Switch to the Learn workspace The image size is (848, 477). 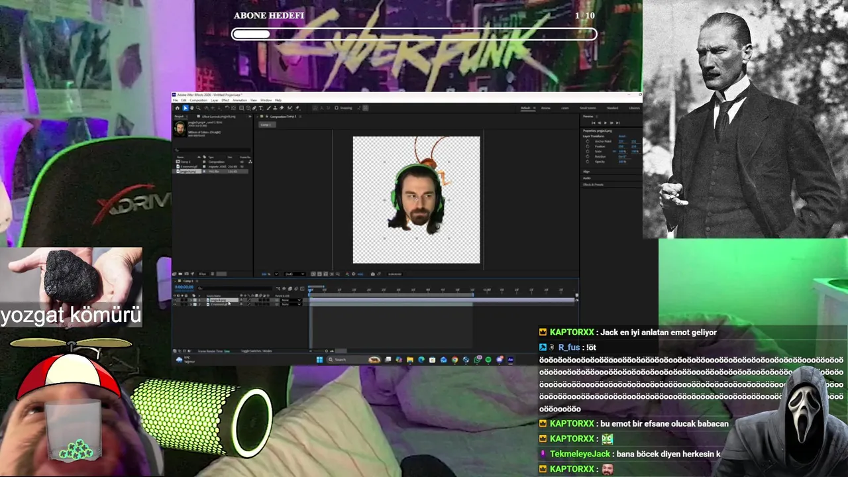click(x=565, y=108)
